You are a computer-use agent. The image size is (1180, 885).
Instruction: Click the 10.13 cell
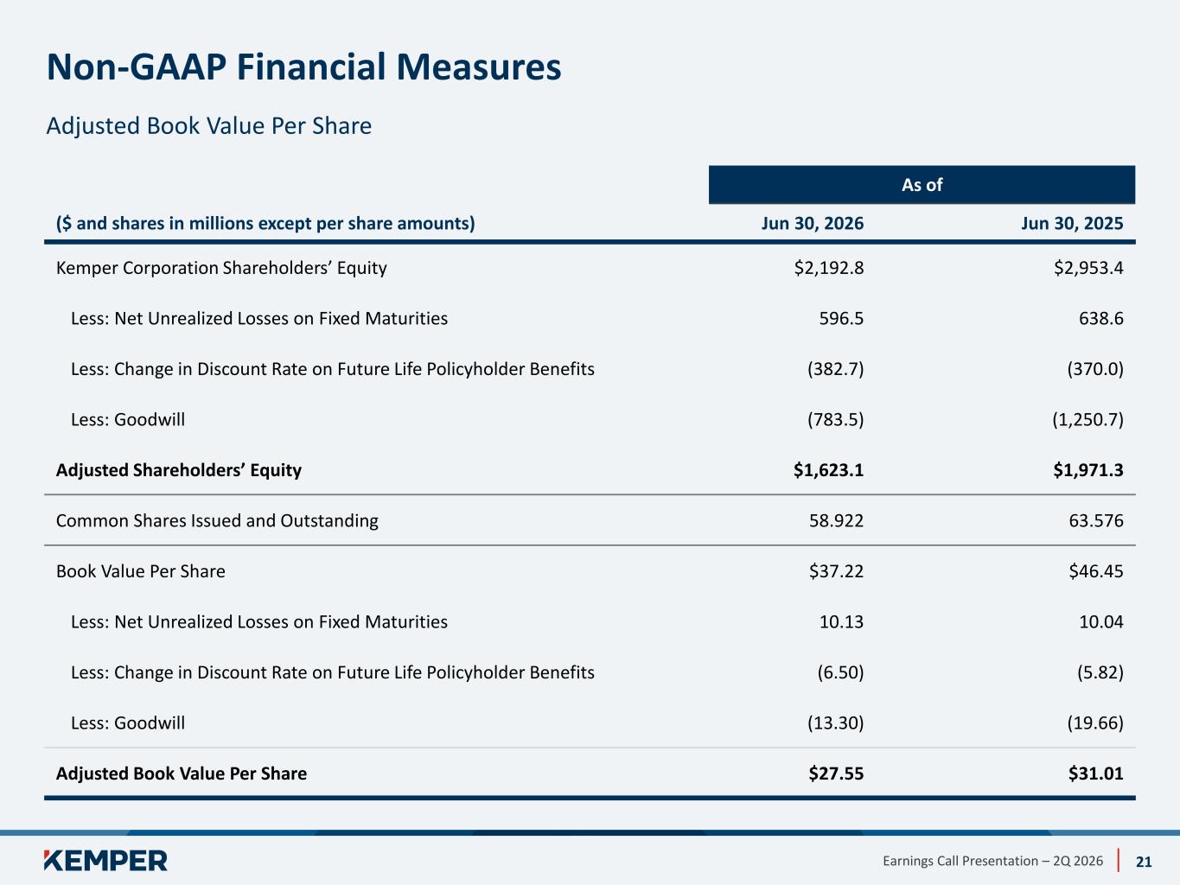pos(841,622)
